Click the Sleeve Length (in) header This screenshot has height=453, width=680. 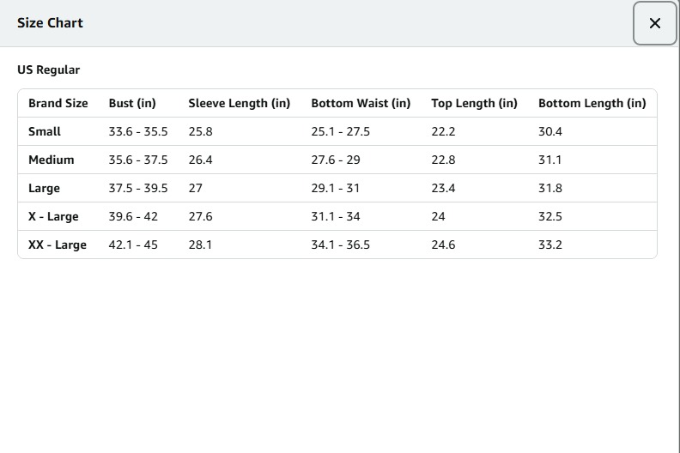(239, 103)
